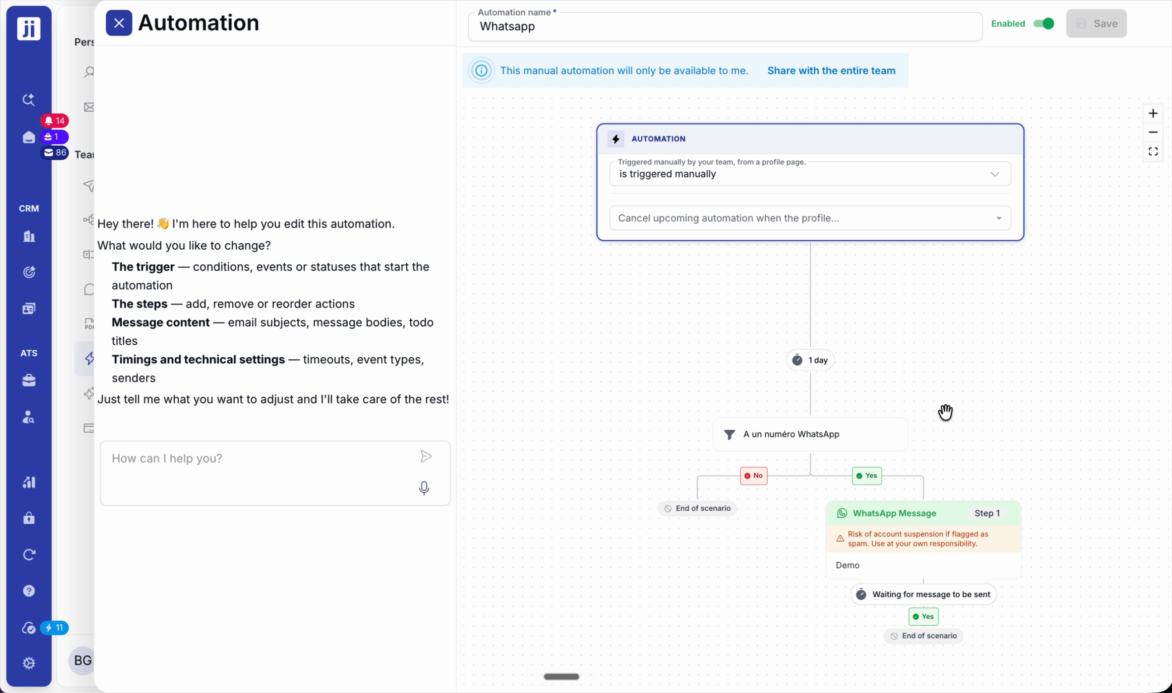Click the Save button
The height and width of the screenshot is (693, 1172).
(x=1096, y=24)
